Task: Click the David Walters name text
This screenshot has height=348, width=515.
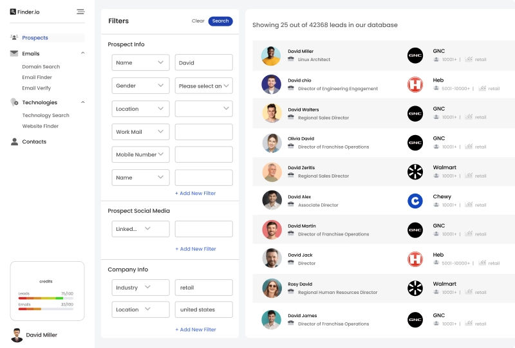Action: [x=303, y=109]
